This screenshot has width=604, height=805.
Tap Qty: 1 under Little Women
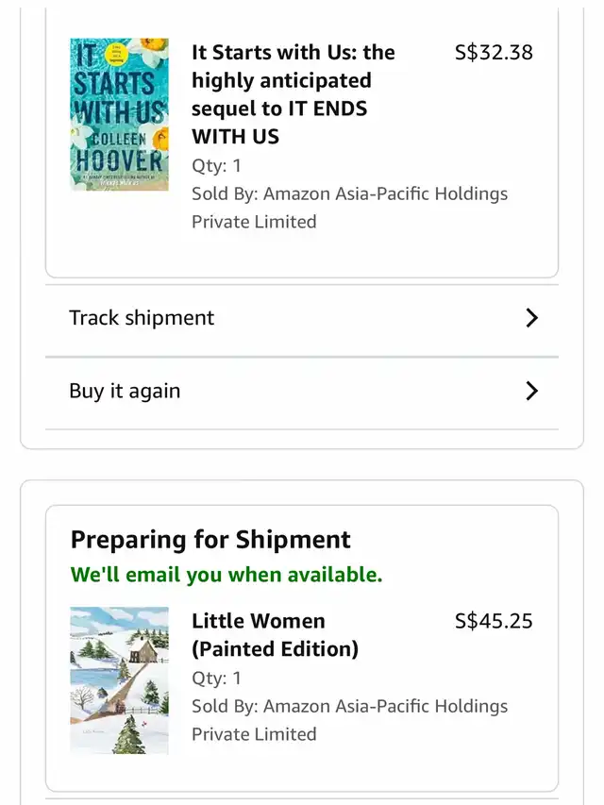point(216,679)
